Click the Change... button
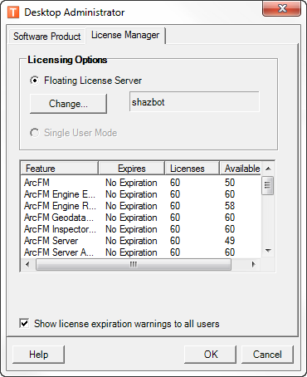The height and width of the screenshot is (377, 307). pyautogui.click(x=68, y=104)
